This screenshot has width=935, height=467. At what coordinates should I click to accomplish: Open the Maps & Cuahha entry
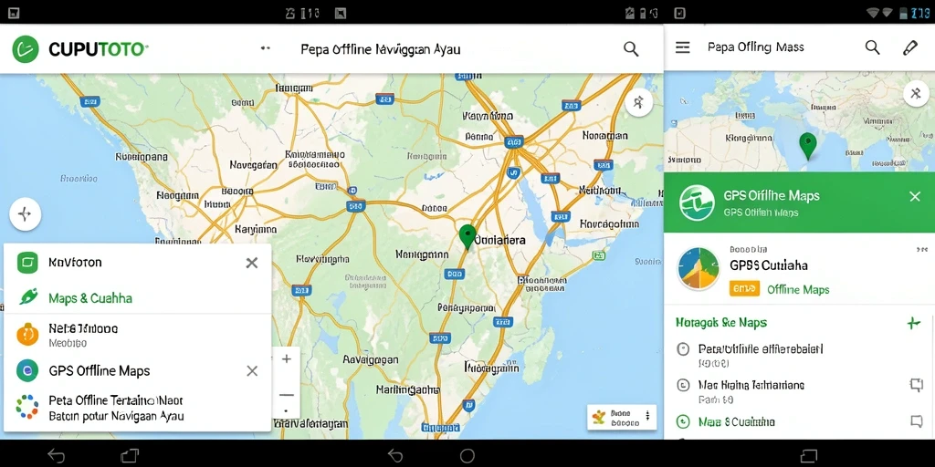coord(90,298)
